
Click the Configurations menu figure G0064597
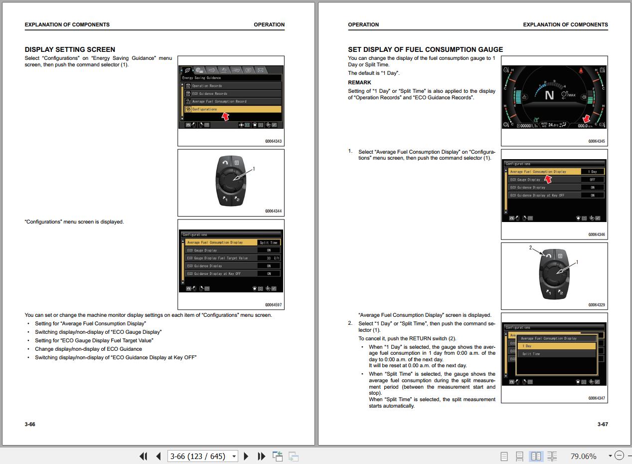231,264
